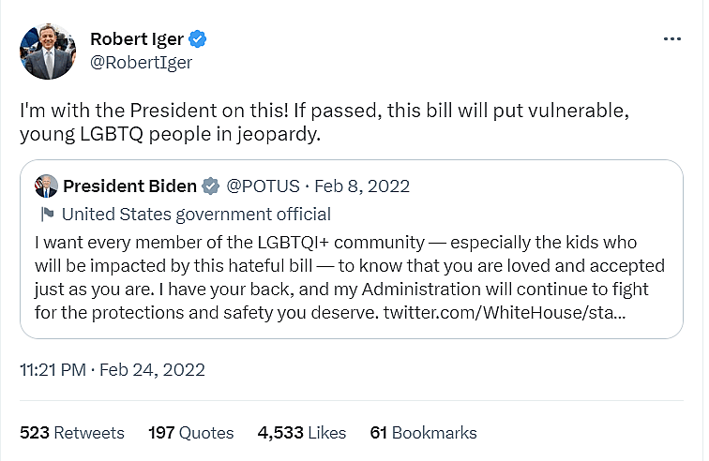Click the United States government official label
This screenshot has width=709, height=461.
point(196,214)
